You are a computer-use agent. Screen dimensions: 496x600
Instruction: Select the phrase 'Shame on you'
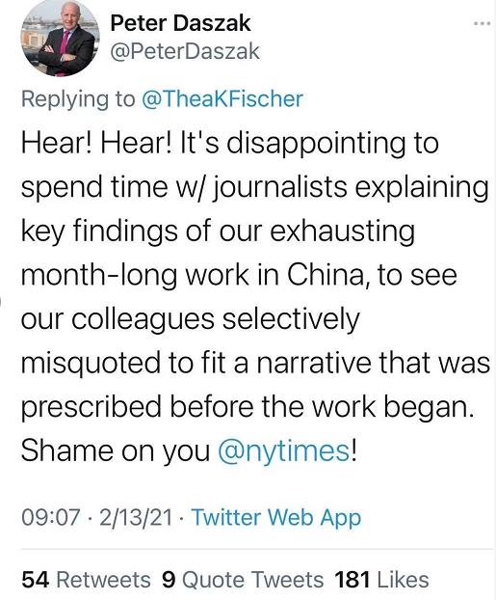[116, 450]
